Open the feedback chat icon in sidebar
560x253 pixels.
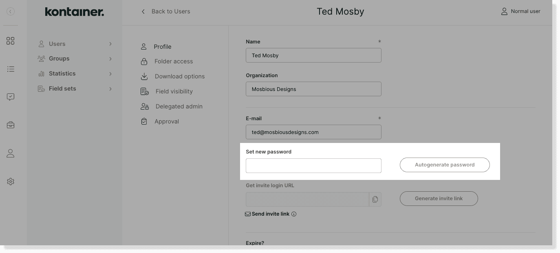coord(11,97)
